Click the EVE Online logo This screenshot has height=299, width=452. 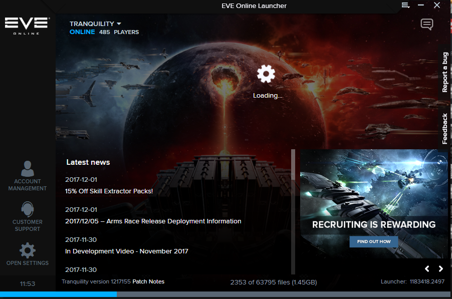[27, 26]
